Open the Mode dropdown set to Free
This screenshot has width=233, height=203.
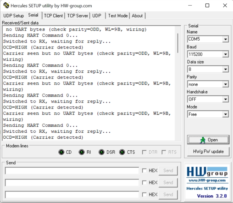click(x=225, y=114)
